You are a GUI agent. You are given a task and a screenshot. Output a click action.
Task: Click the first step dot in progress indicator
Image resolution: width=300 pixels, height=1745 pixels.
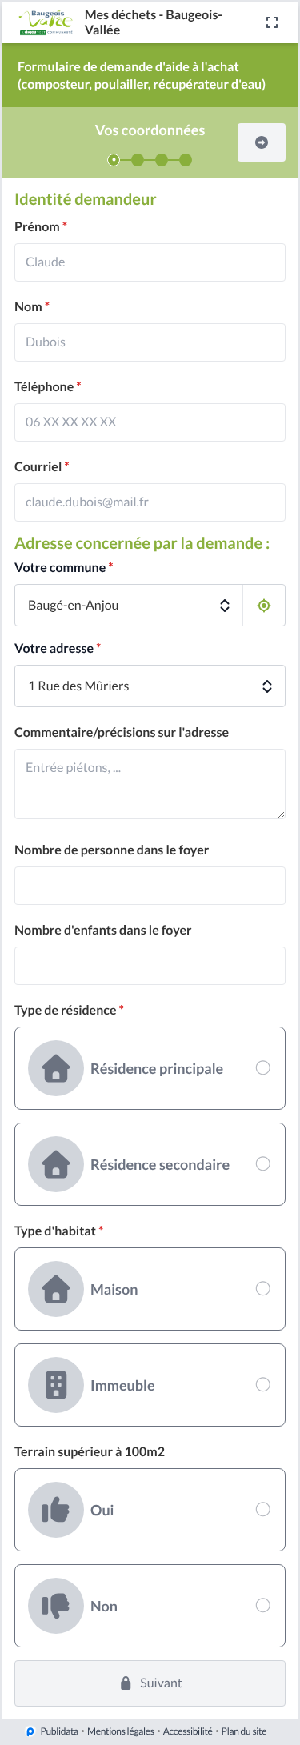pos(114,160)
